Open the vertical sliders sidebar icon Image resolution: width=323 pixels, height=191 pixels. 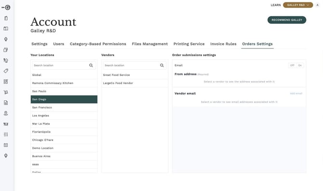click(x=6, y=134)
